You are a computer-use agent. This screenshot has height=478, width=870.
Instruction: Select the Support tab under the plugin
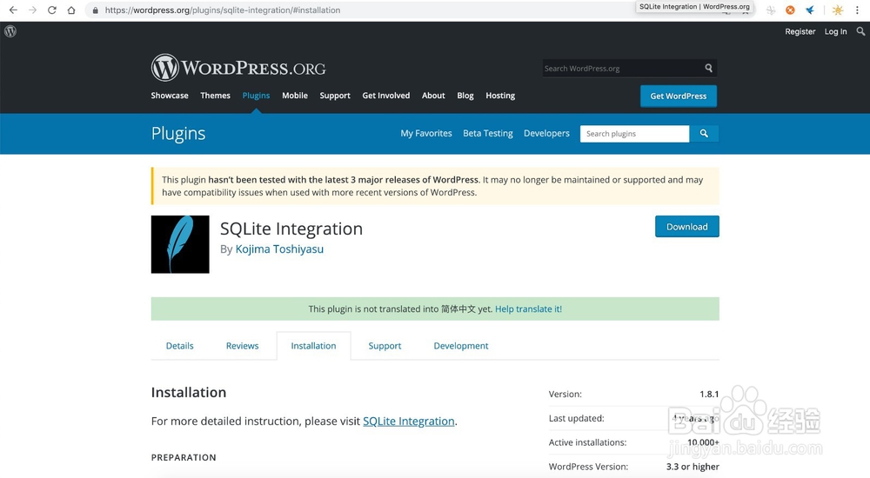(385, 346)
